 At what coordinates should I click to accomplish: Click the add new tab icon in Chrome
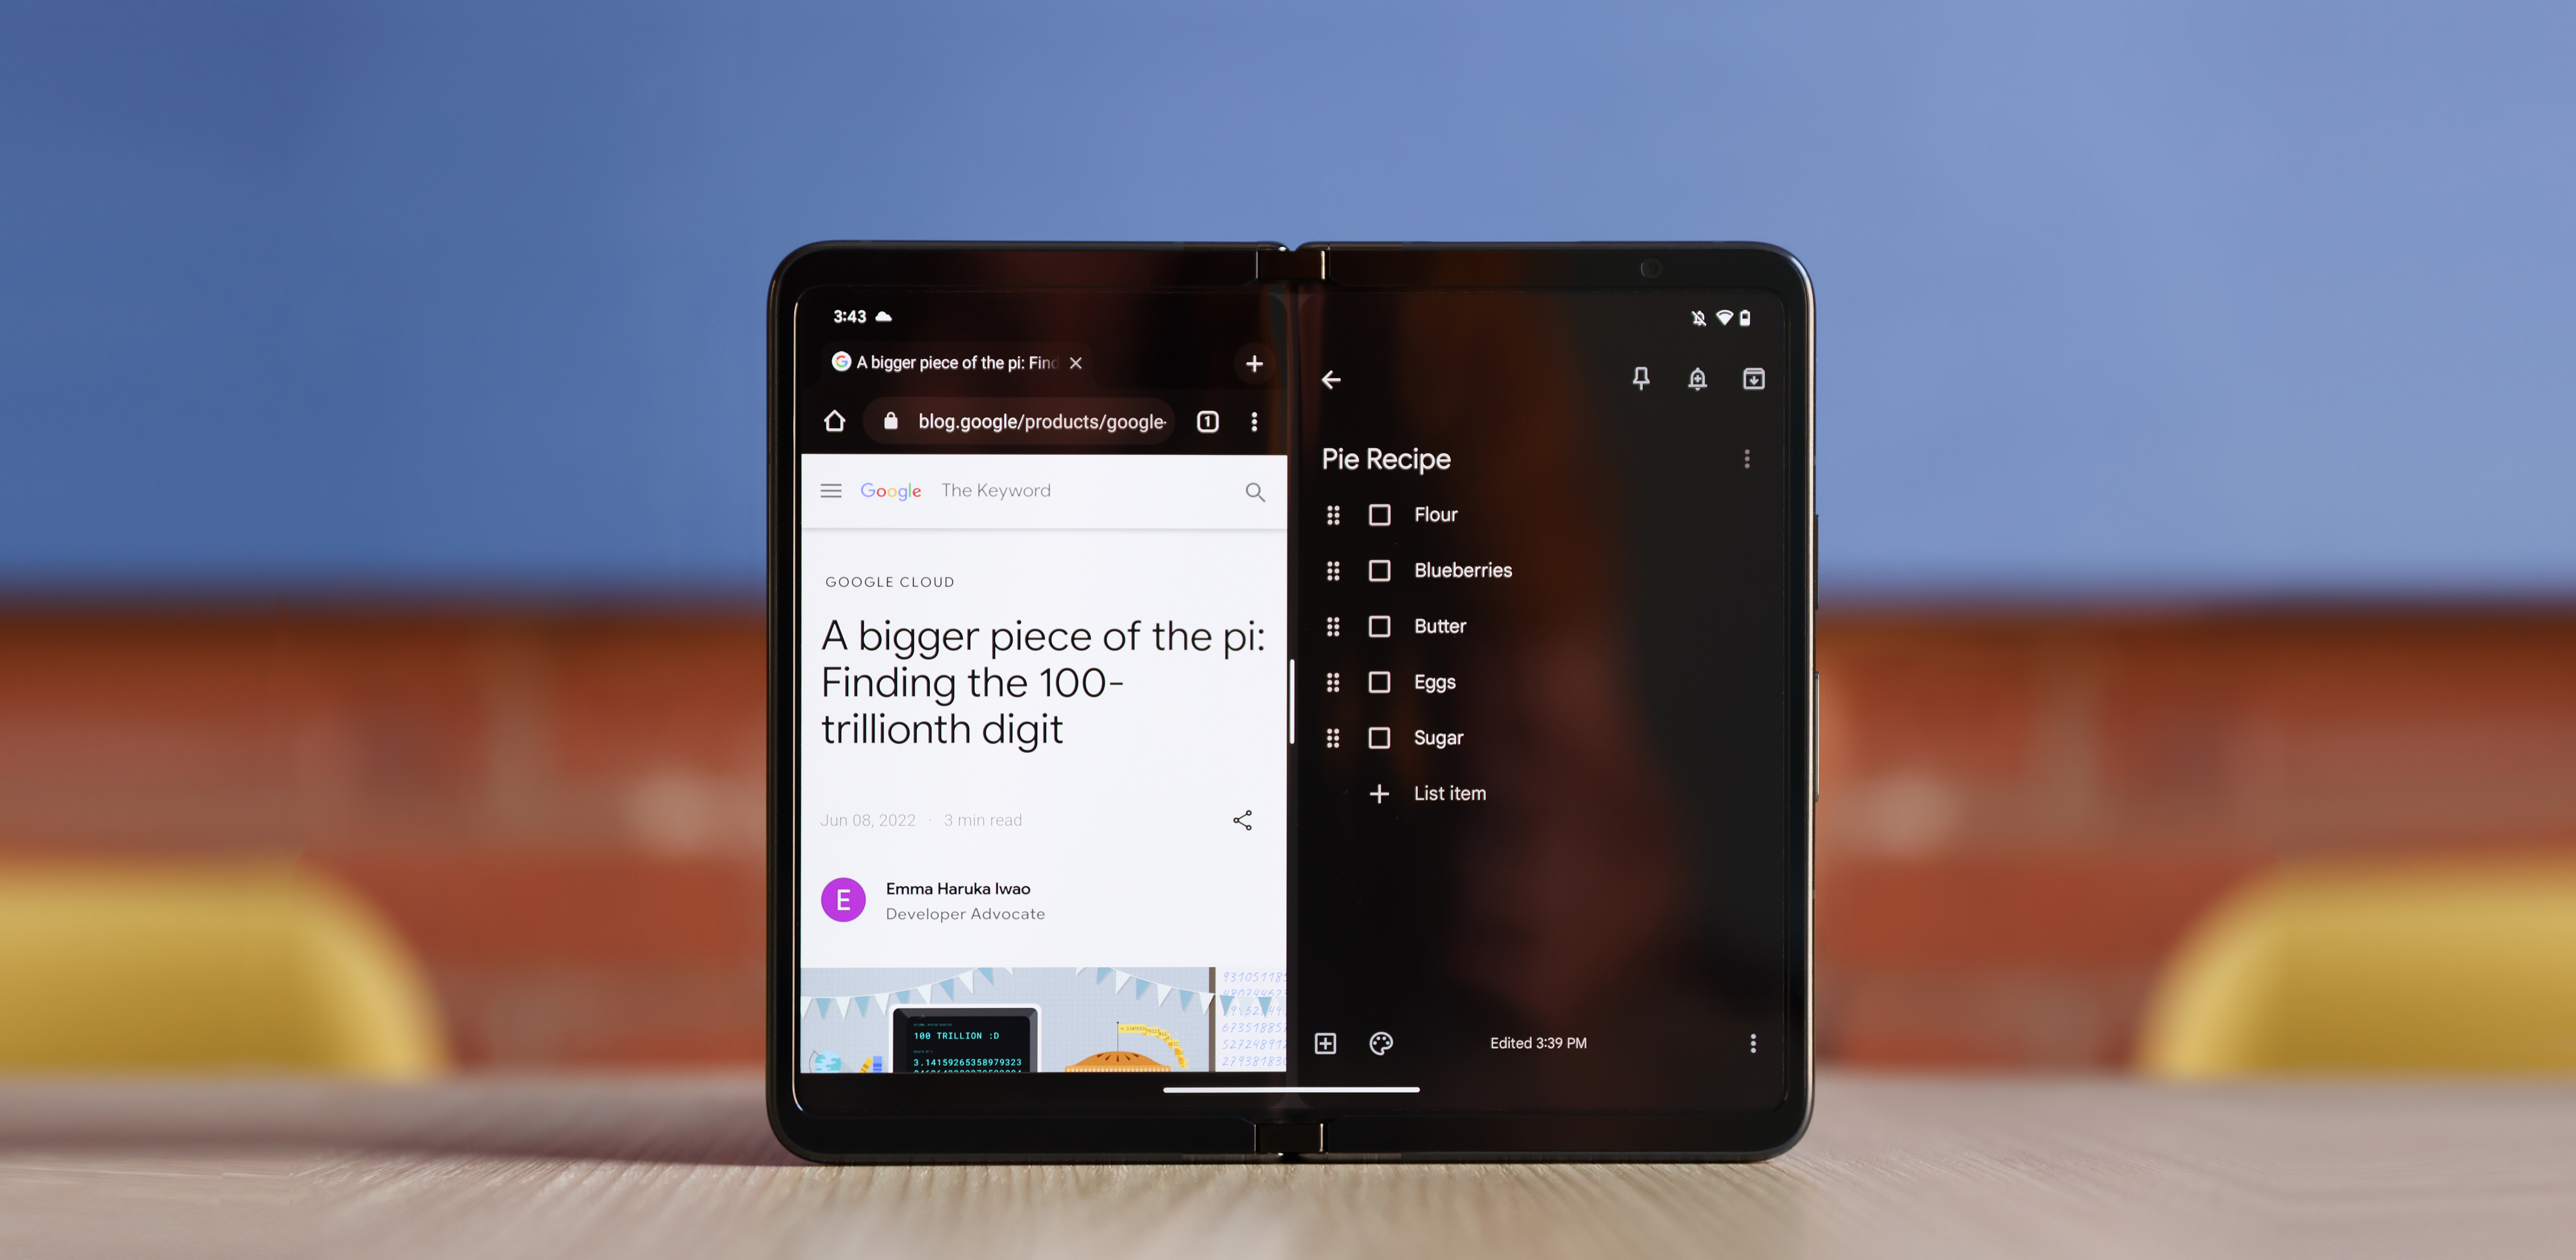[x=1252, y=361]
